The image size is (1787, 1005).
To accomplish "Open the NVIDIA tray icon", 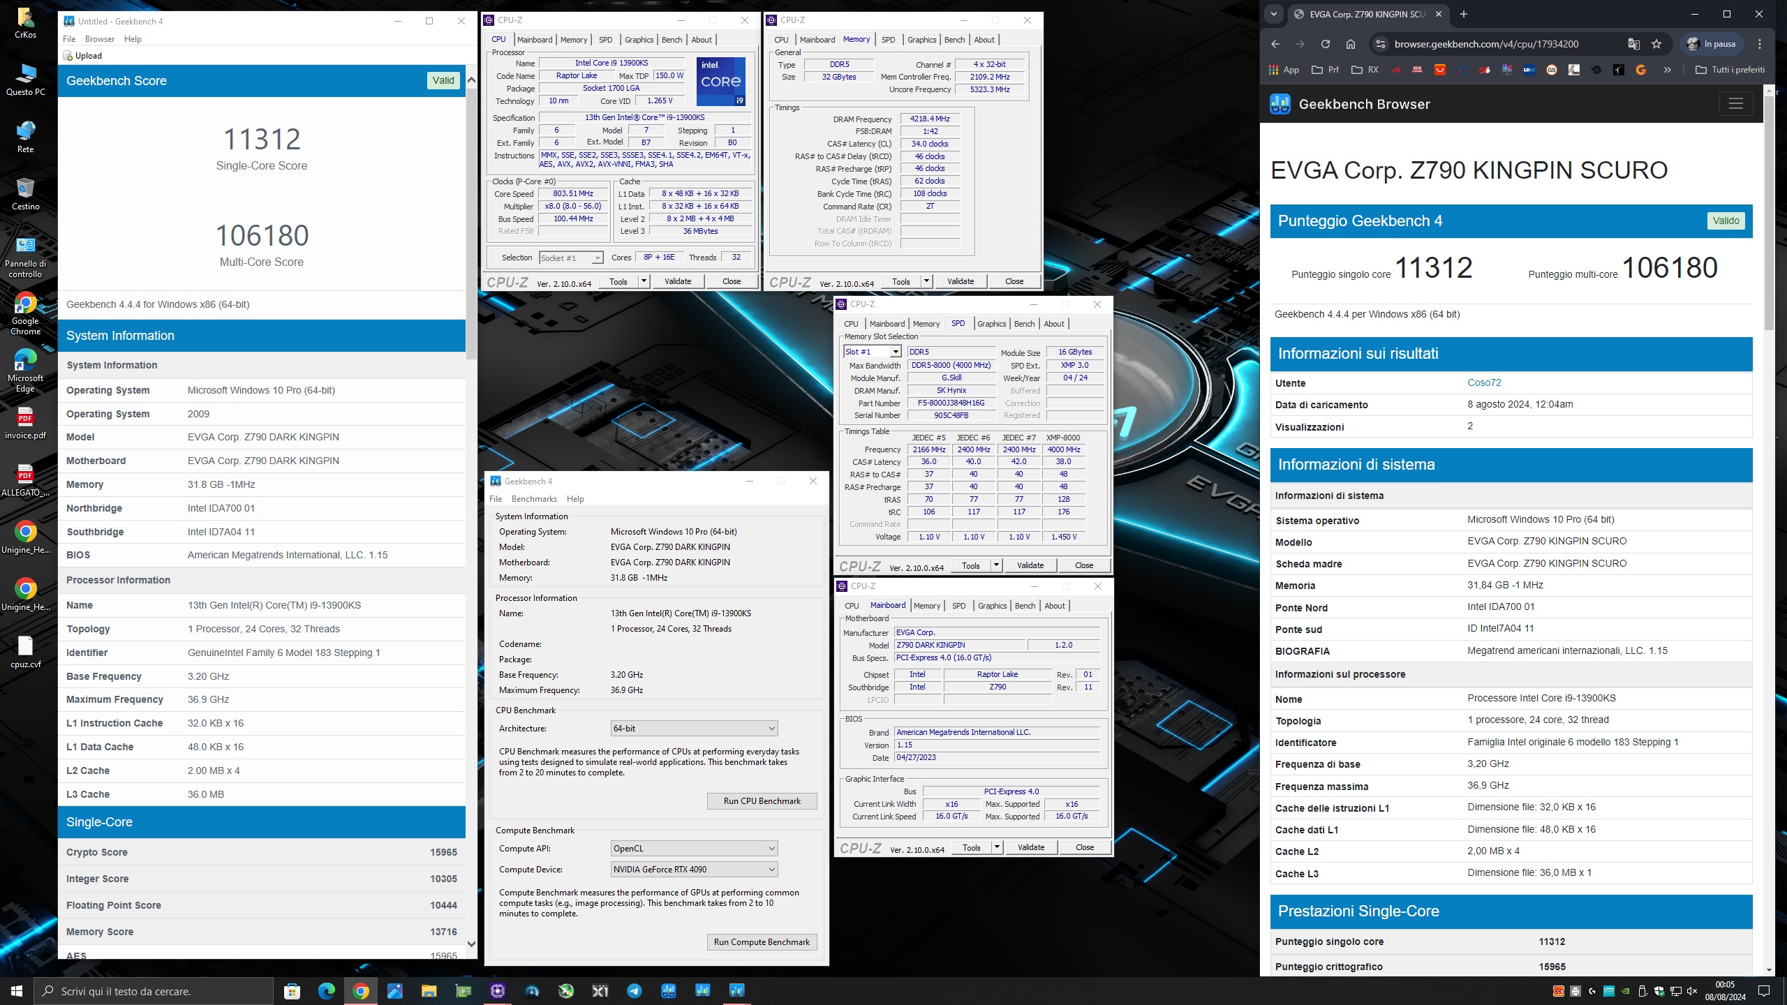I will 1626,991.
